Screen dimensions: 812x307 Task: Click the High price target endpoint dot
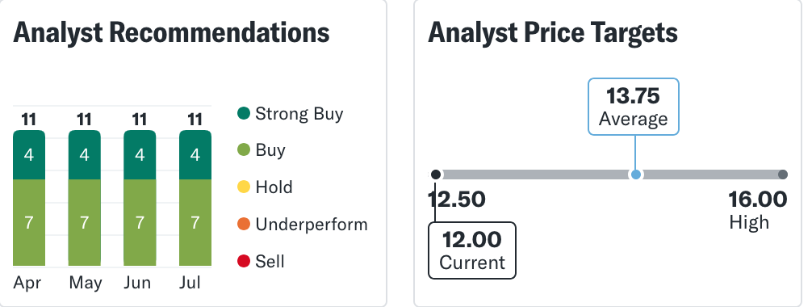782,175
